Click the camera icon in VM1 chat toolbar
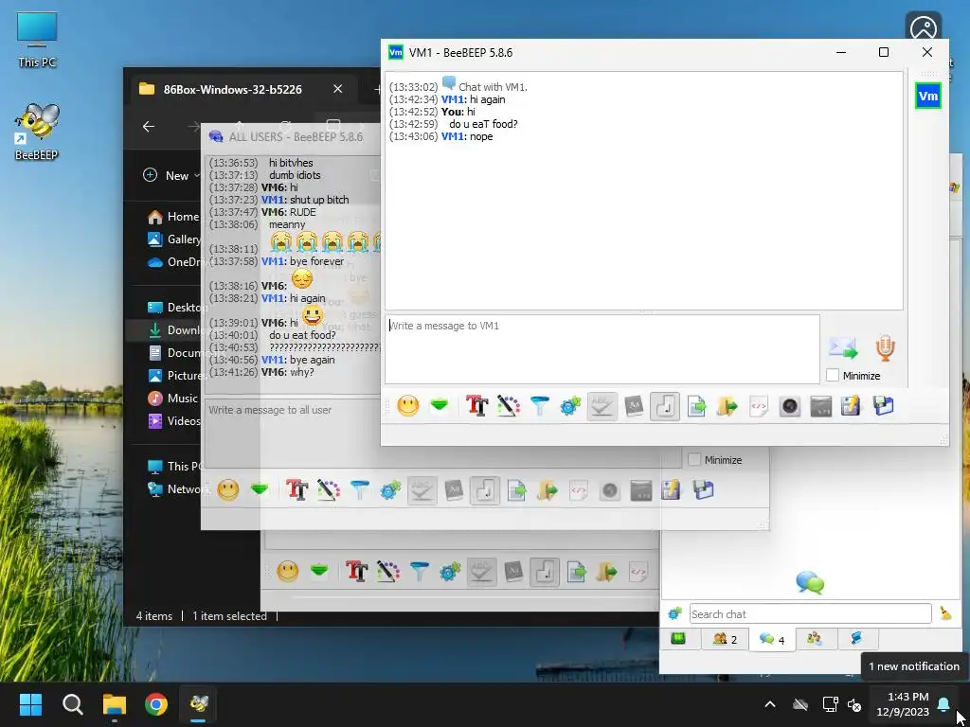The image size is (970, 727). [790, 406]
